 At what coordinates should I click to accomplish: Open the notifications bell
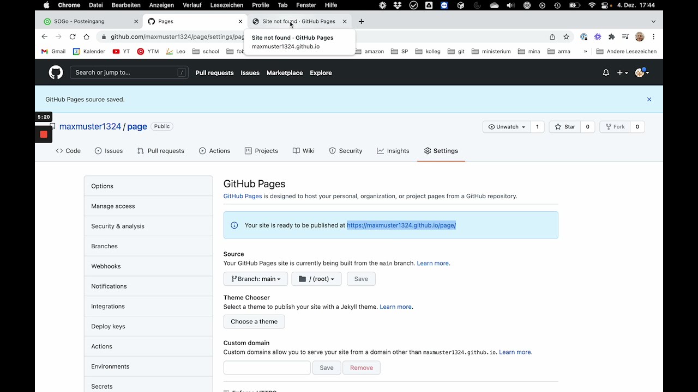(606, 72)
